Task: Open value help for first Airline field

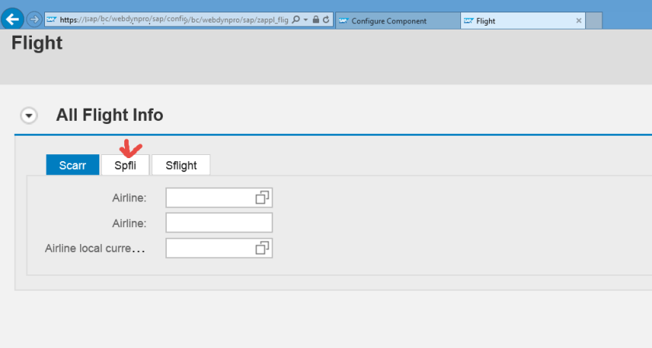Action: [x=262, y=198]
